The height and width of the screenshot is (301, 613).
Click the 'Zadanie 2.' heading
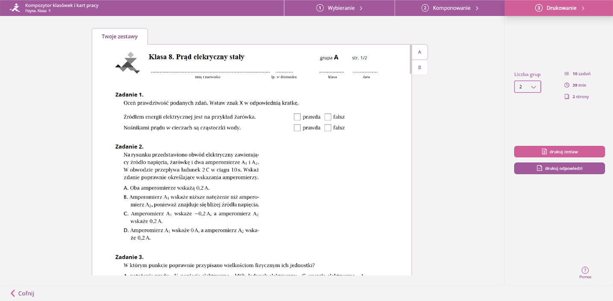[x=129, y=146]
